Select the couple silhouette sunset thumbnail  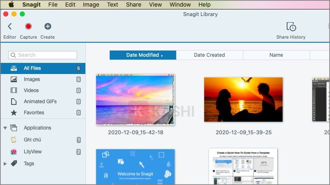click(x=243, y=99)
